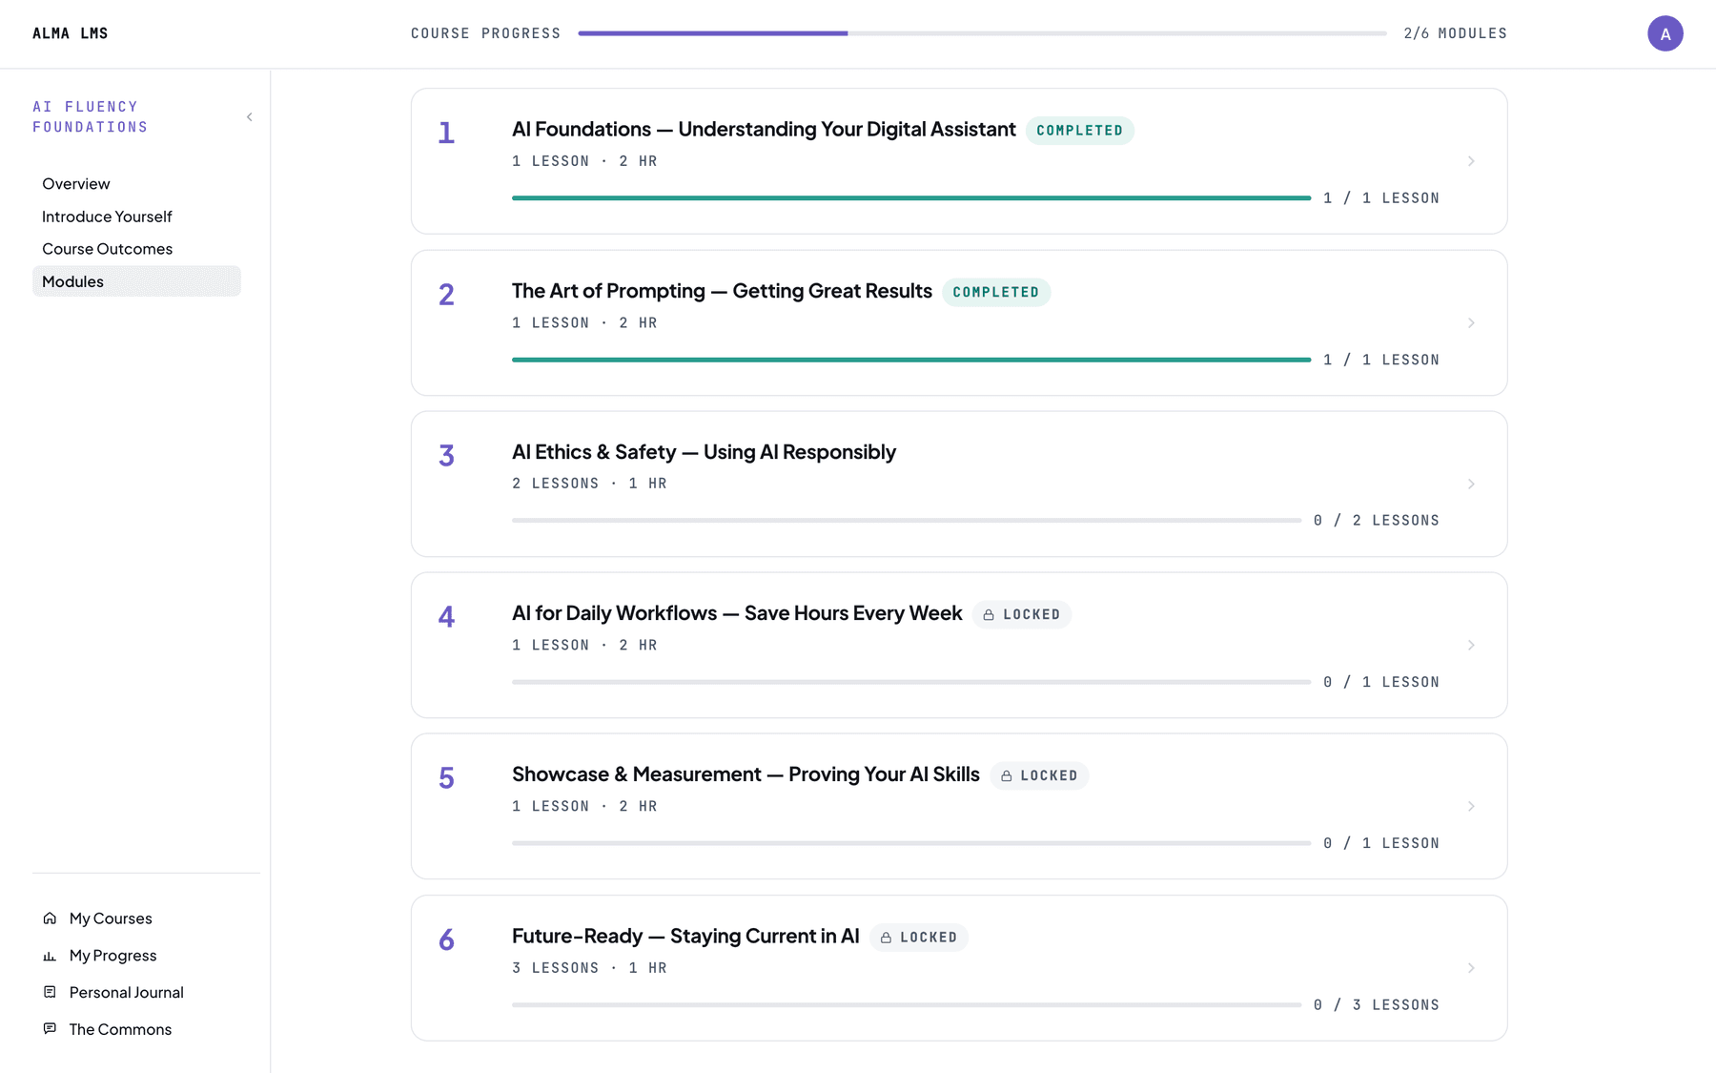Click the My Progress chart icon
This screenshot has height=1073, width=1716.
50,956
